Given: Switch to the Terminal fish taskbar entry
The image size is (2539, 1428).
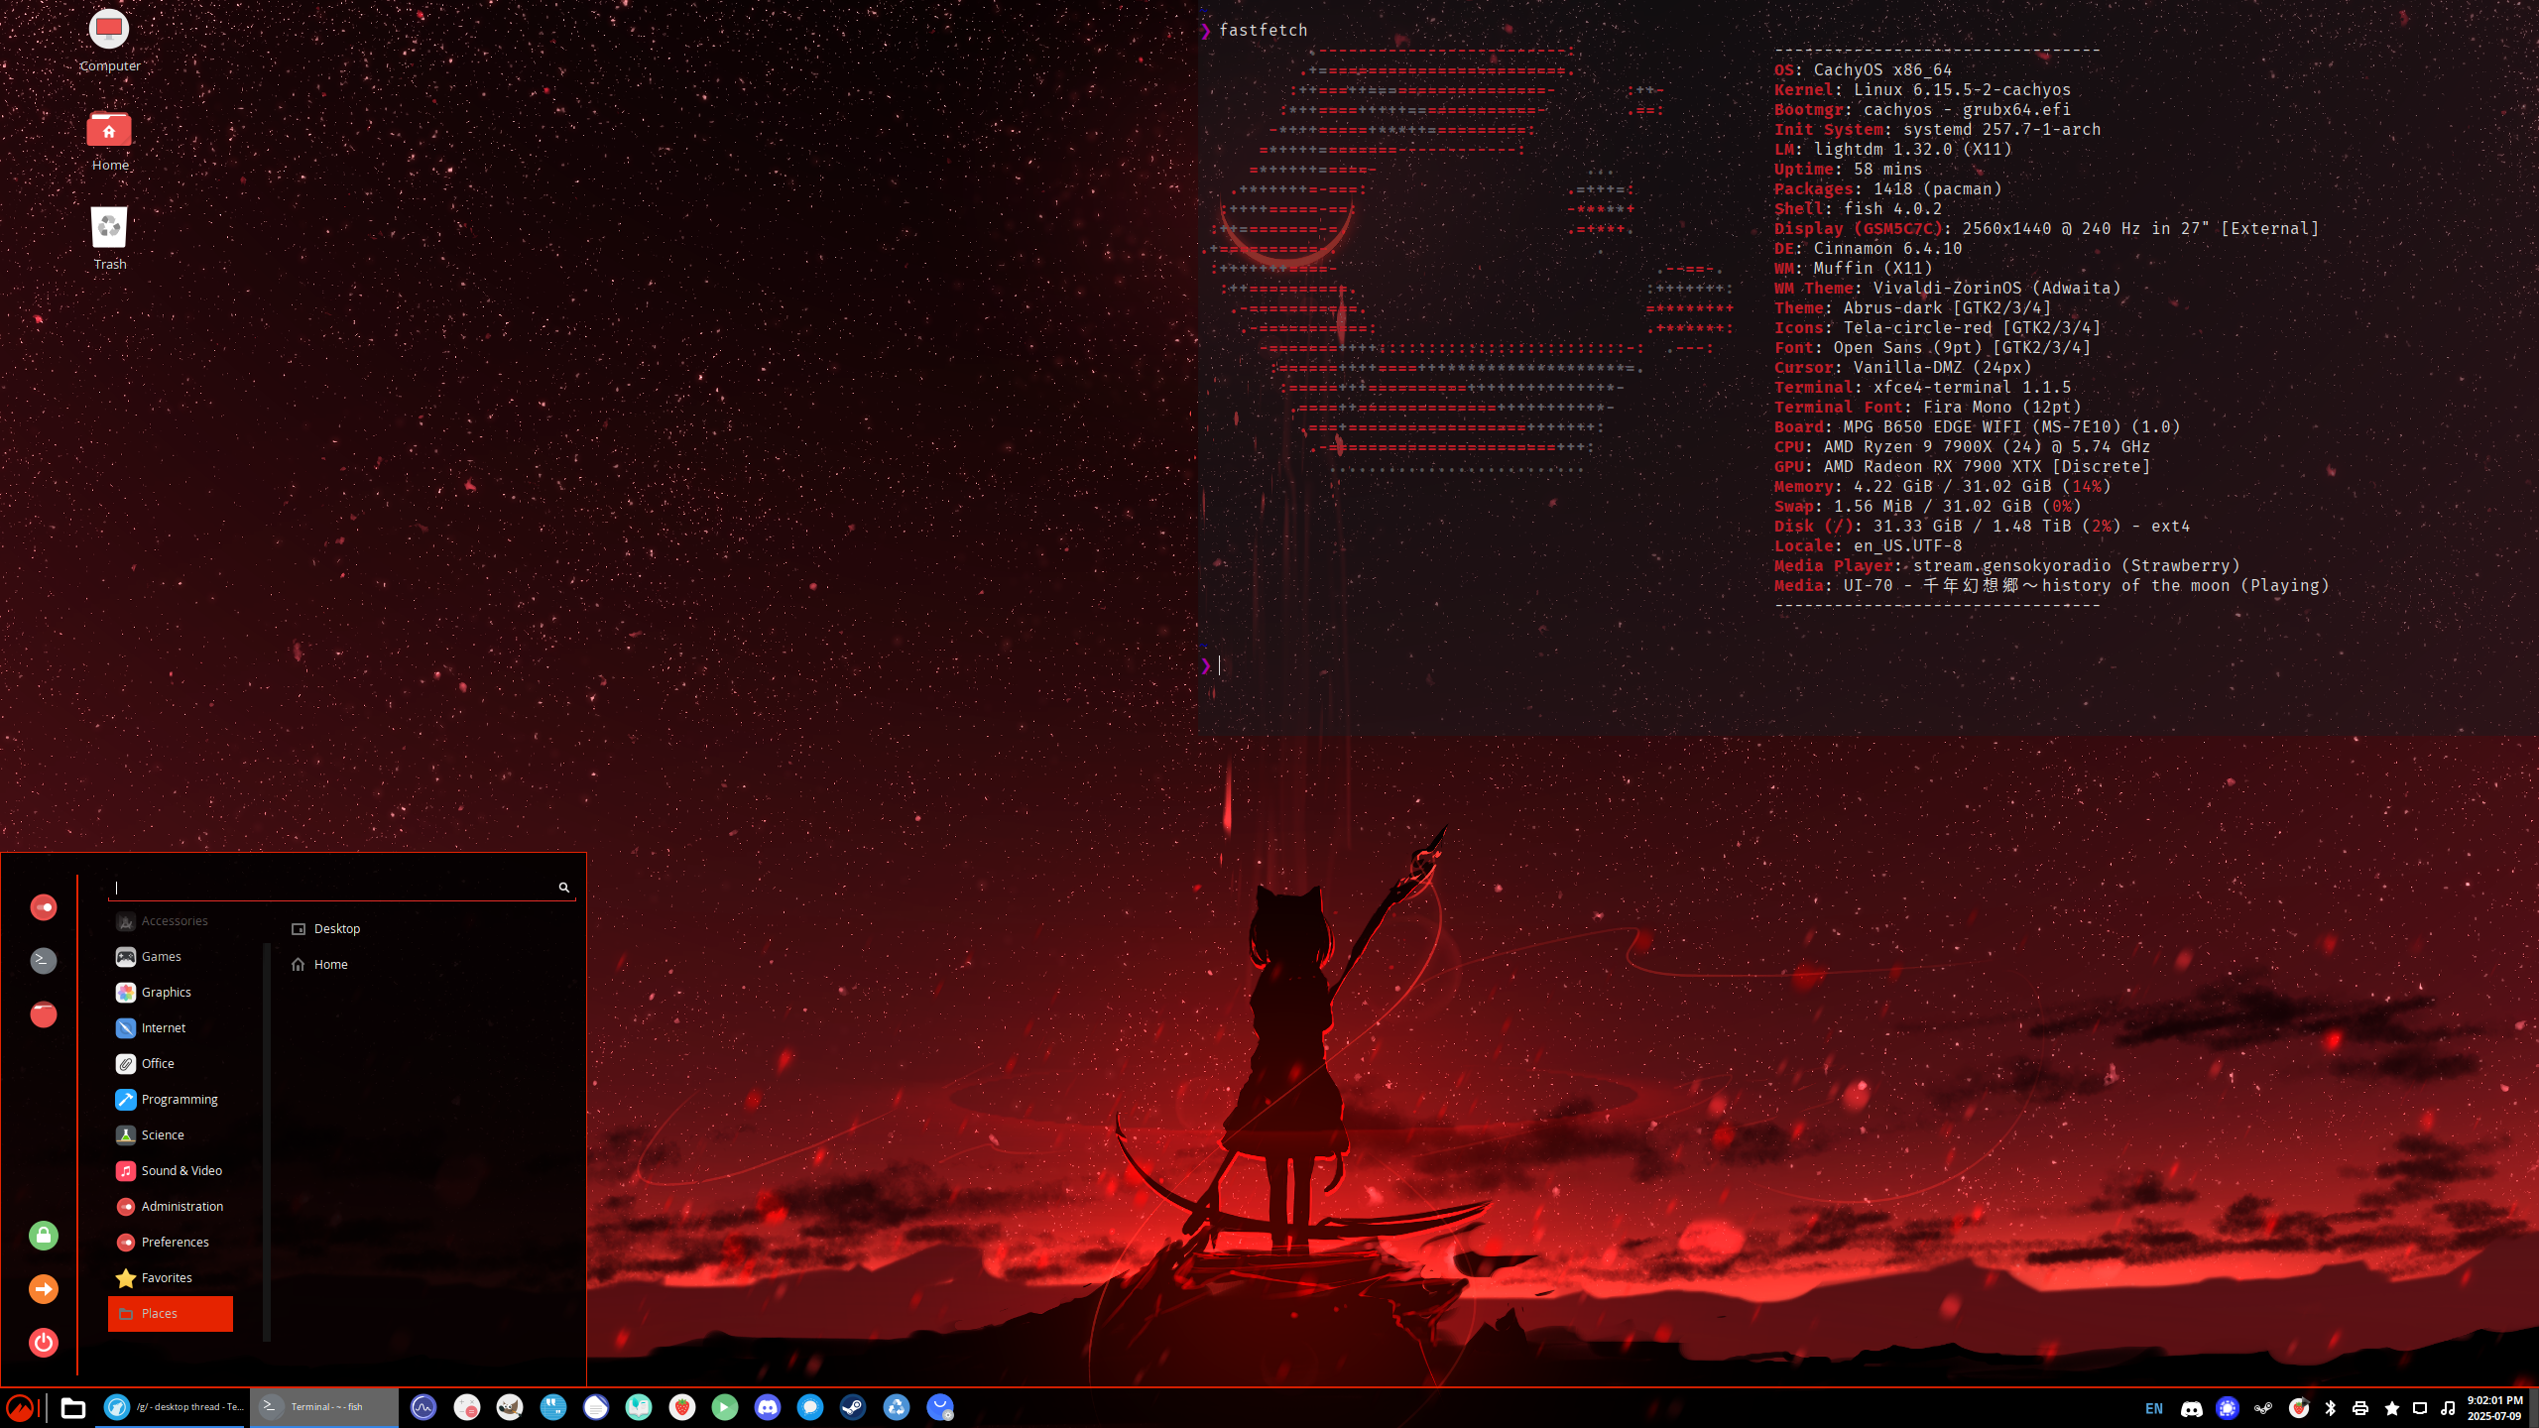Looking at the screenshot, I should [x=323, y=1407].
